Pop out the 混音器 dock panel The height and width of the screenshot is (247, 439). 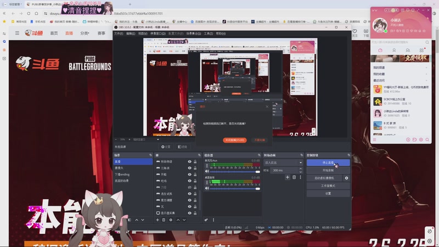point(259,155)
